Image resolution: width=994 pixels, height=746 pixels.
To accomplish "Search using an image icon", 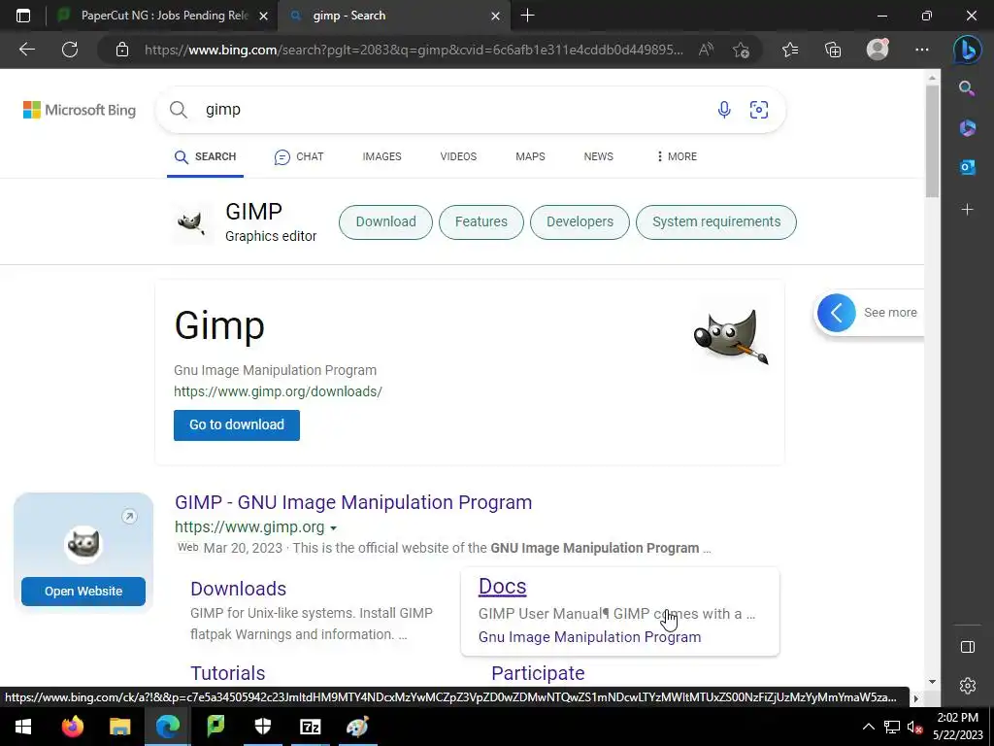I will coord(759,110).
